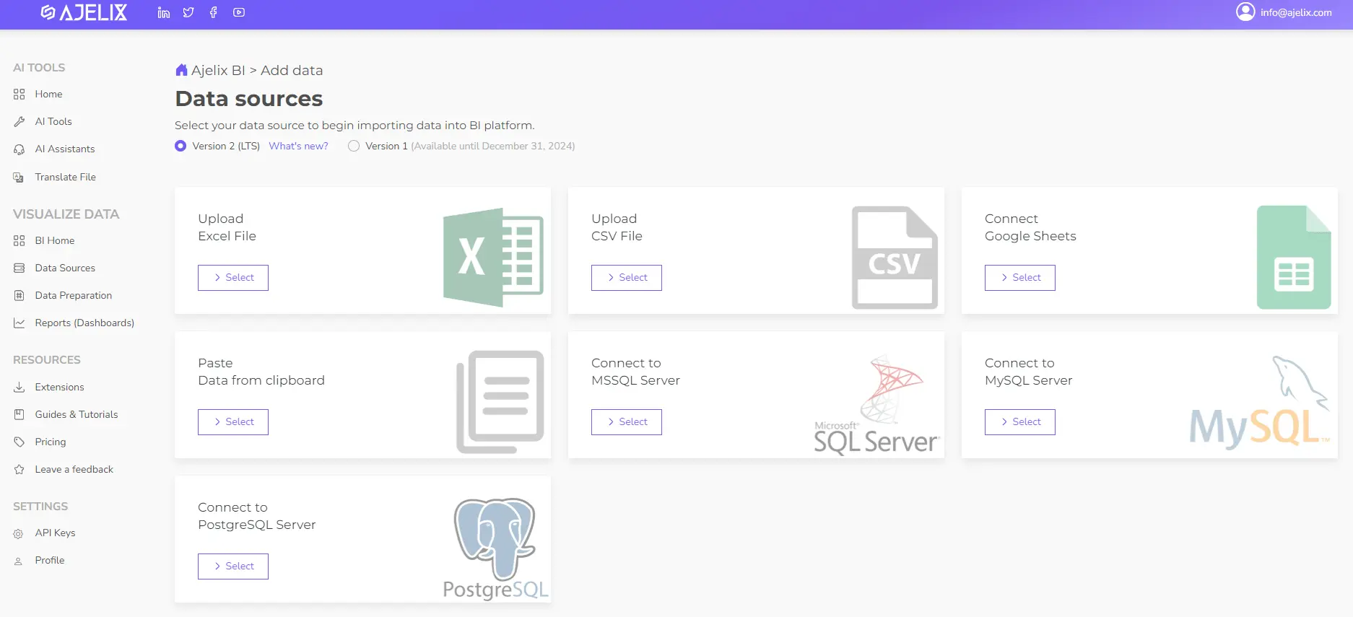This screenshot has width=1353, height=617.
Task: Select Upload Excel File
Action: (233, 278)
